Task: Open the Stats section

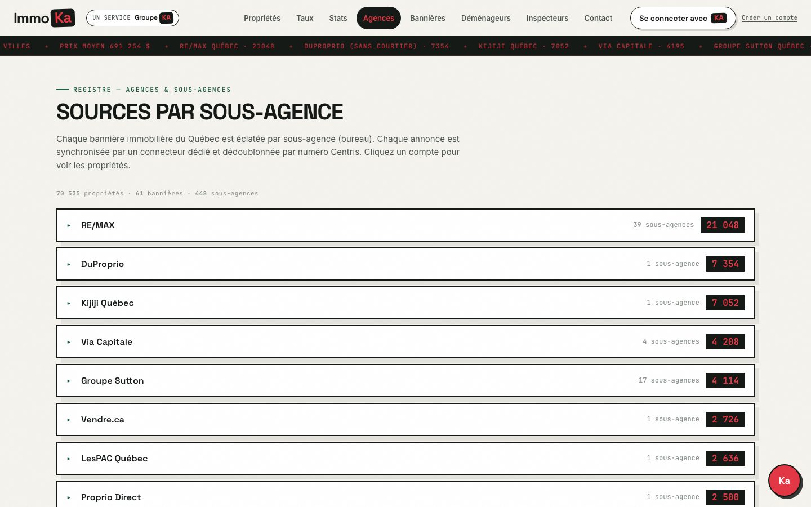Action: [338, 18]
